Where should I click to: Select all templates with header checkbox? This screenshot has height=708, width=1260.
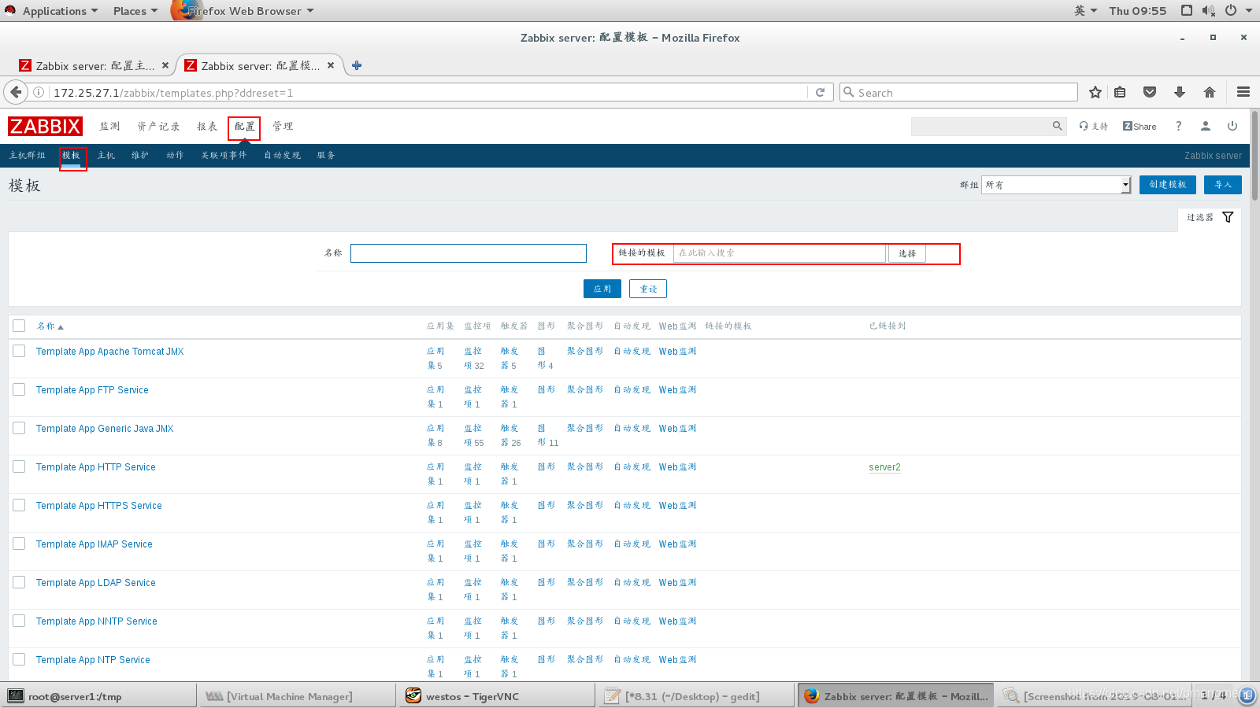(19, 326)
